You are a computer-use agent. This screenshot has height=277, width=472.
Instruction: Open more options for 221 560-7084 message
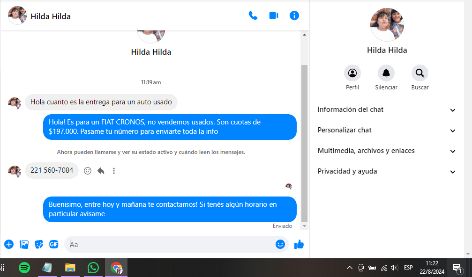(x=114, y=171)
